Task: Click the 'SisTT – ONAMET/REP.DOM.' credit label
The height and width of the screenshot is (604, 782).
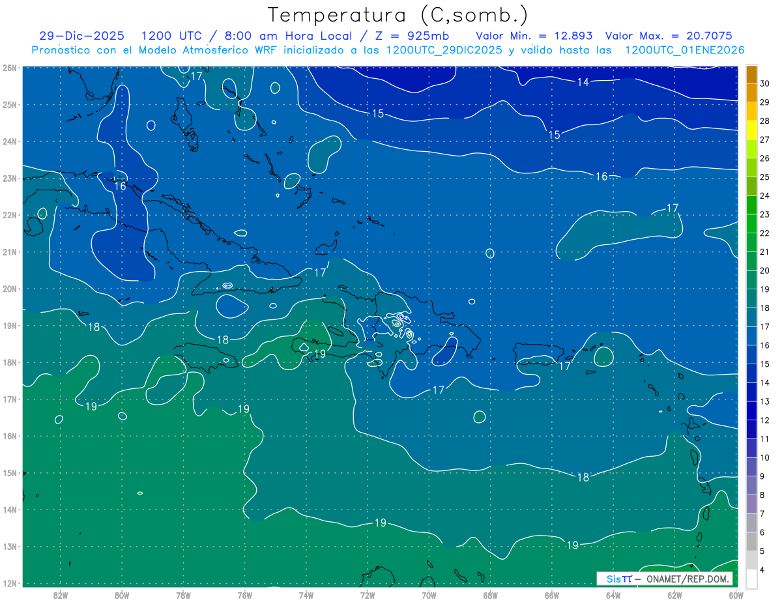Action: click(665, 579)
